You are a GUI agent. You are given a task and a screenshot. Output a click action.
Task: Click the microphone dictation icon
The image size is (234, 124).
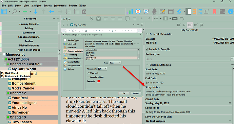pos(154,12)
